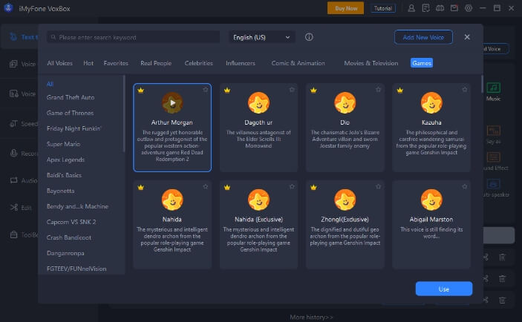
Task: Click the search magnifier icon
Action: point(53,37)
